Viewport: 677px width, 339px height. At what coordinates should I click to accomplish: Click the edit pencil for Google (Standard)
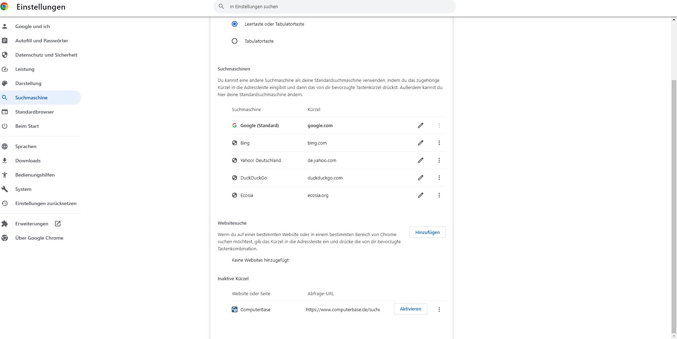[421, 125]
